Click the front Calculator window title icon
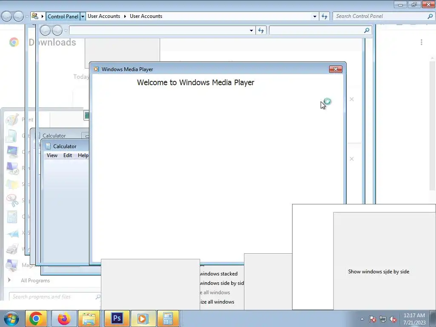The height and width of the screenshot is (327, 436). (x=48, y=146)
